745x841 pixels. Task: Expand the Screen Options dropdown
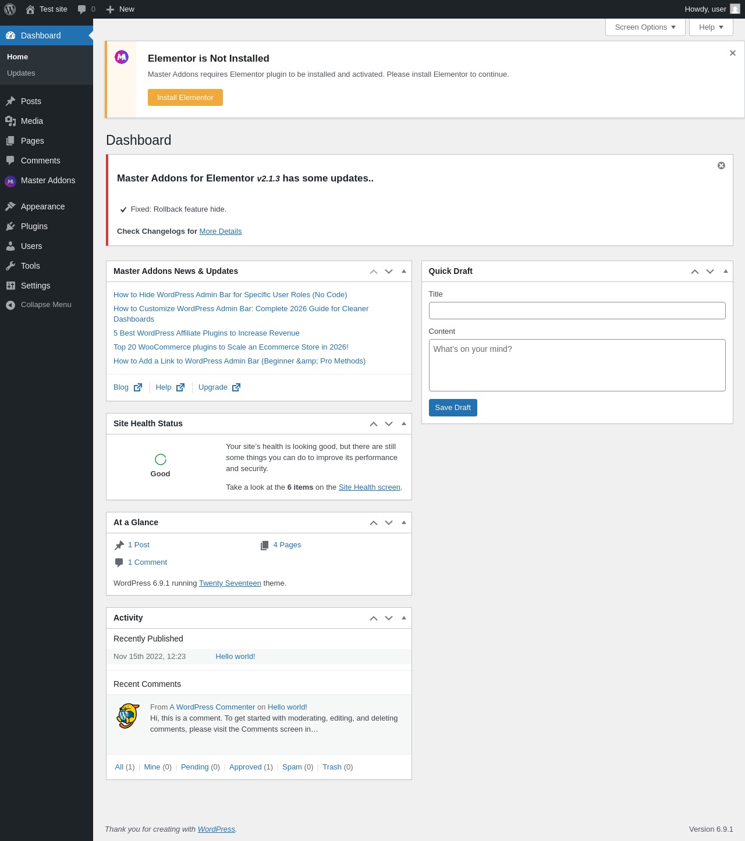[645, 27]
